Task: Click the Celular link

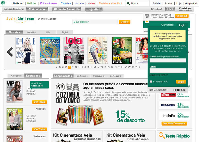Action: click(x=157, y=3)
